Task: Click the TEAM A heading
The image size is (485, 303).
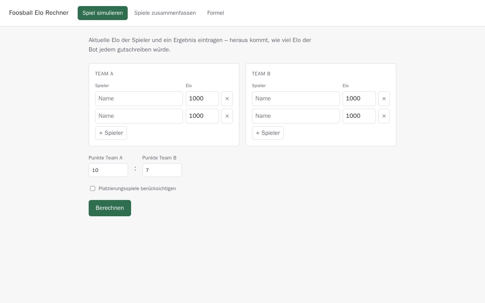Action: [104, 73]
